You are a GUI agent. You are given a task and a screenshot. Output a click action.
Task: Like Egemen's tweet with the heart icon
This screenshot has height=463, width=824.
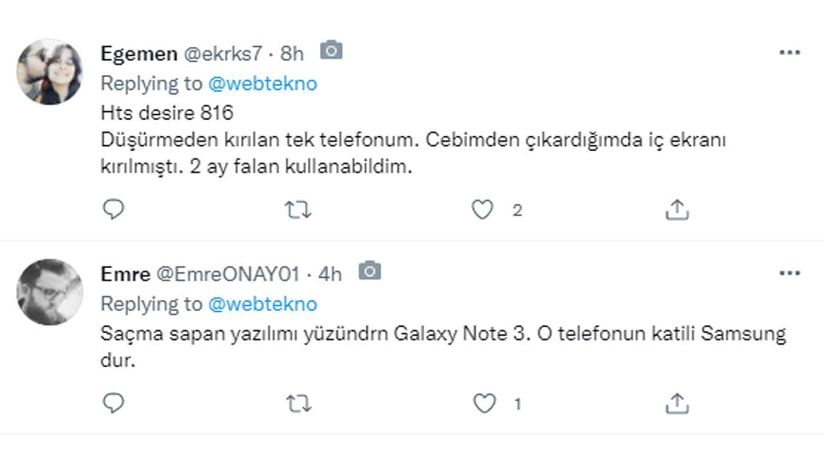[482, 209]
